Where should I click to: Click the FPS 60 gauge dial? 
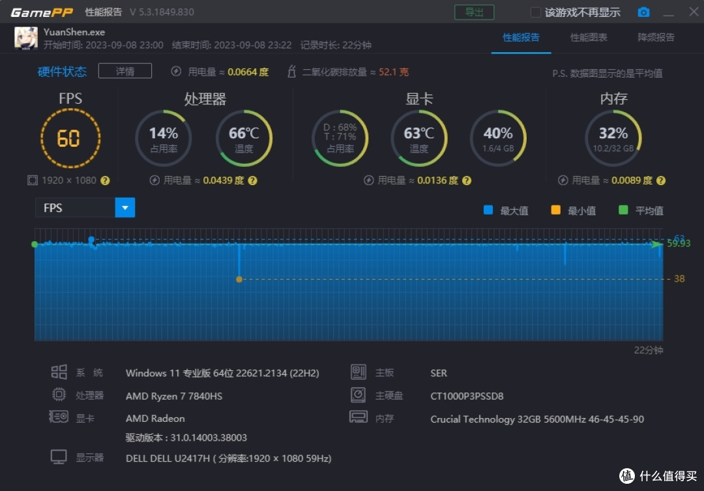70,138
